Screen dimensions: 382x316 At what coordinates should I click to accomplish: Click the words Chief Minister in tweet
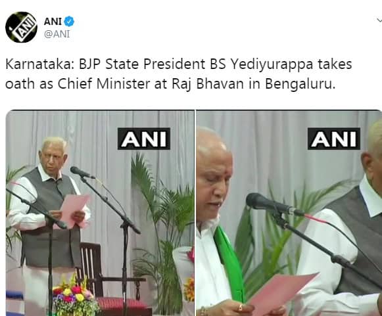pos(104,84)
